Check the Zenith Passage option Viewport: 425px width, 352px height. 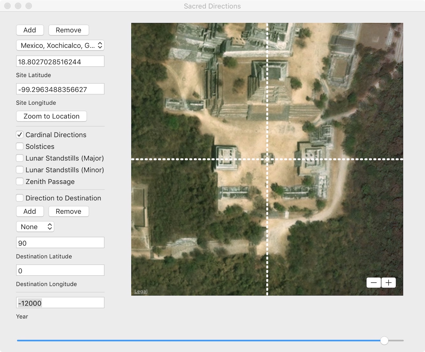20,182
